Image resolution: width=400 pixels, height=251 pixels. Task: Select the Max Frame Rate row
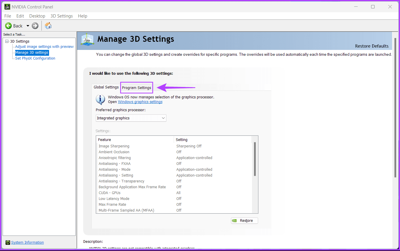pos(174,205)
